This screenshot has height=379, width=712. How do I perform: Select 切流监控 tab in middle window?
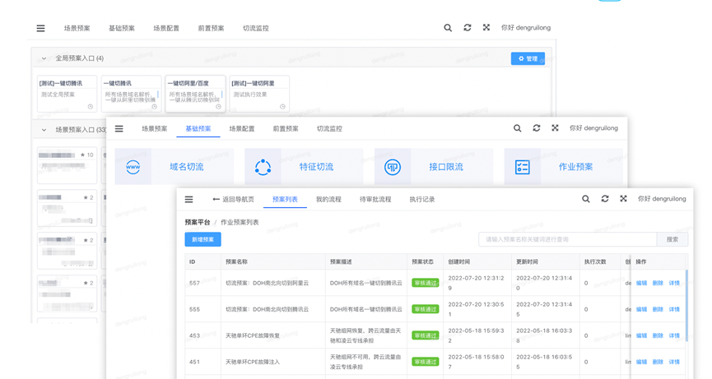click(x=329, y=128)
